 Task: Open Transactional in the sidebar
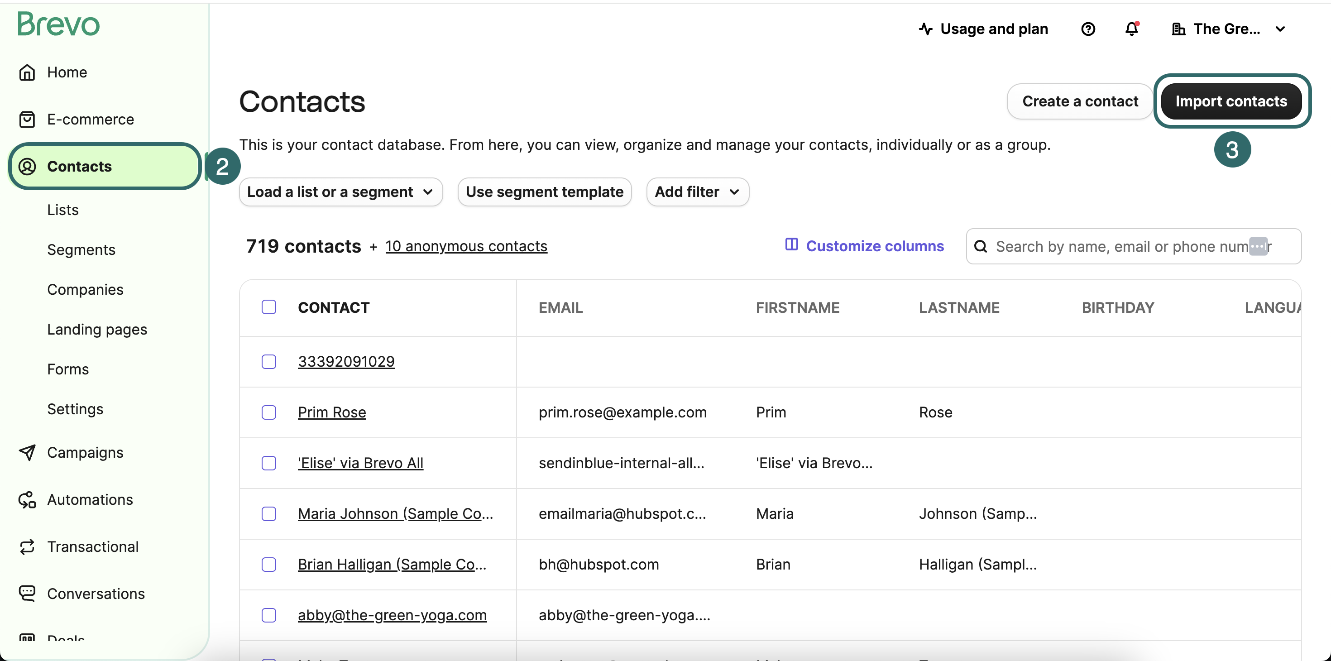coord(93,547)
